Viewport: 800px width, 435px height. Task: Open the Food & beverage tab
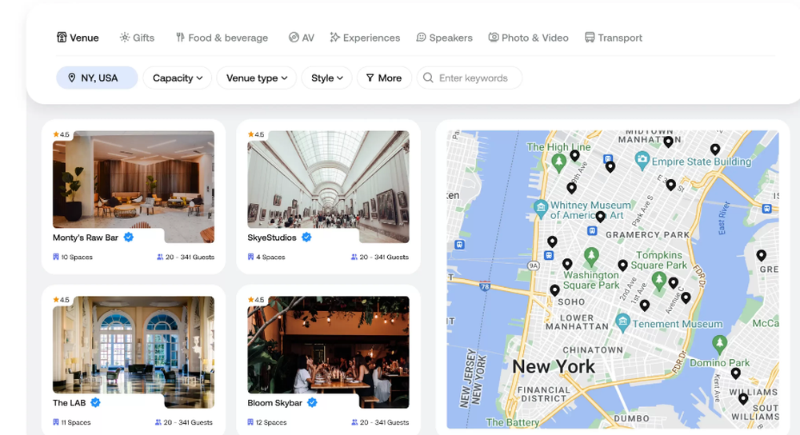coord(222,38)
